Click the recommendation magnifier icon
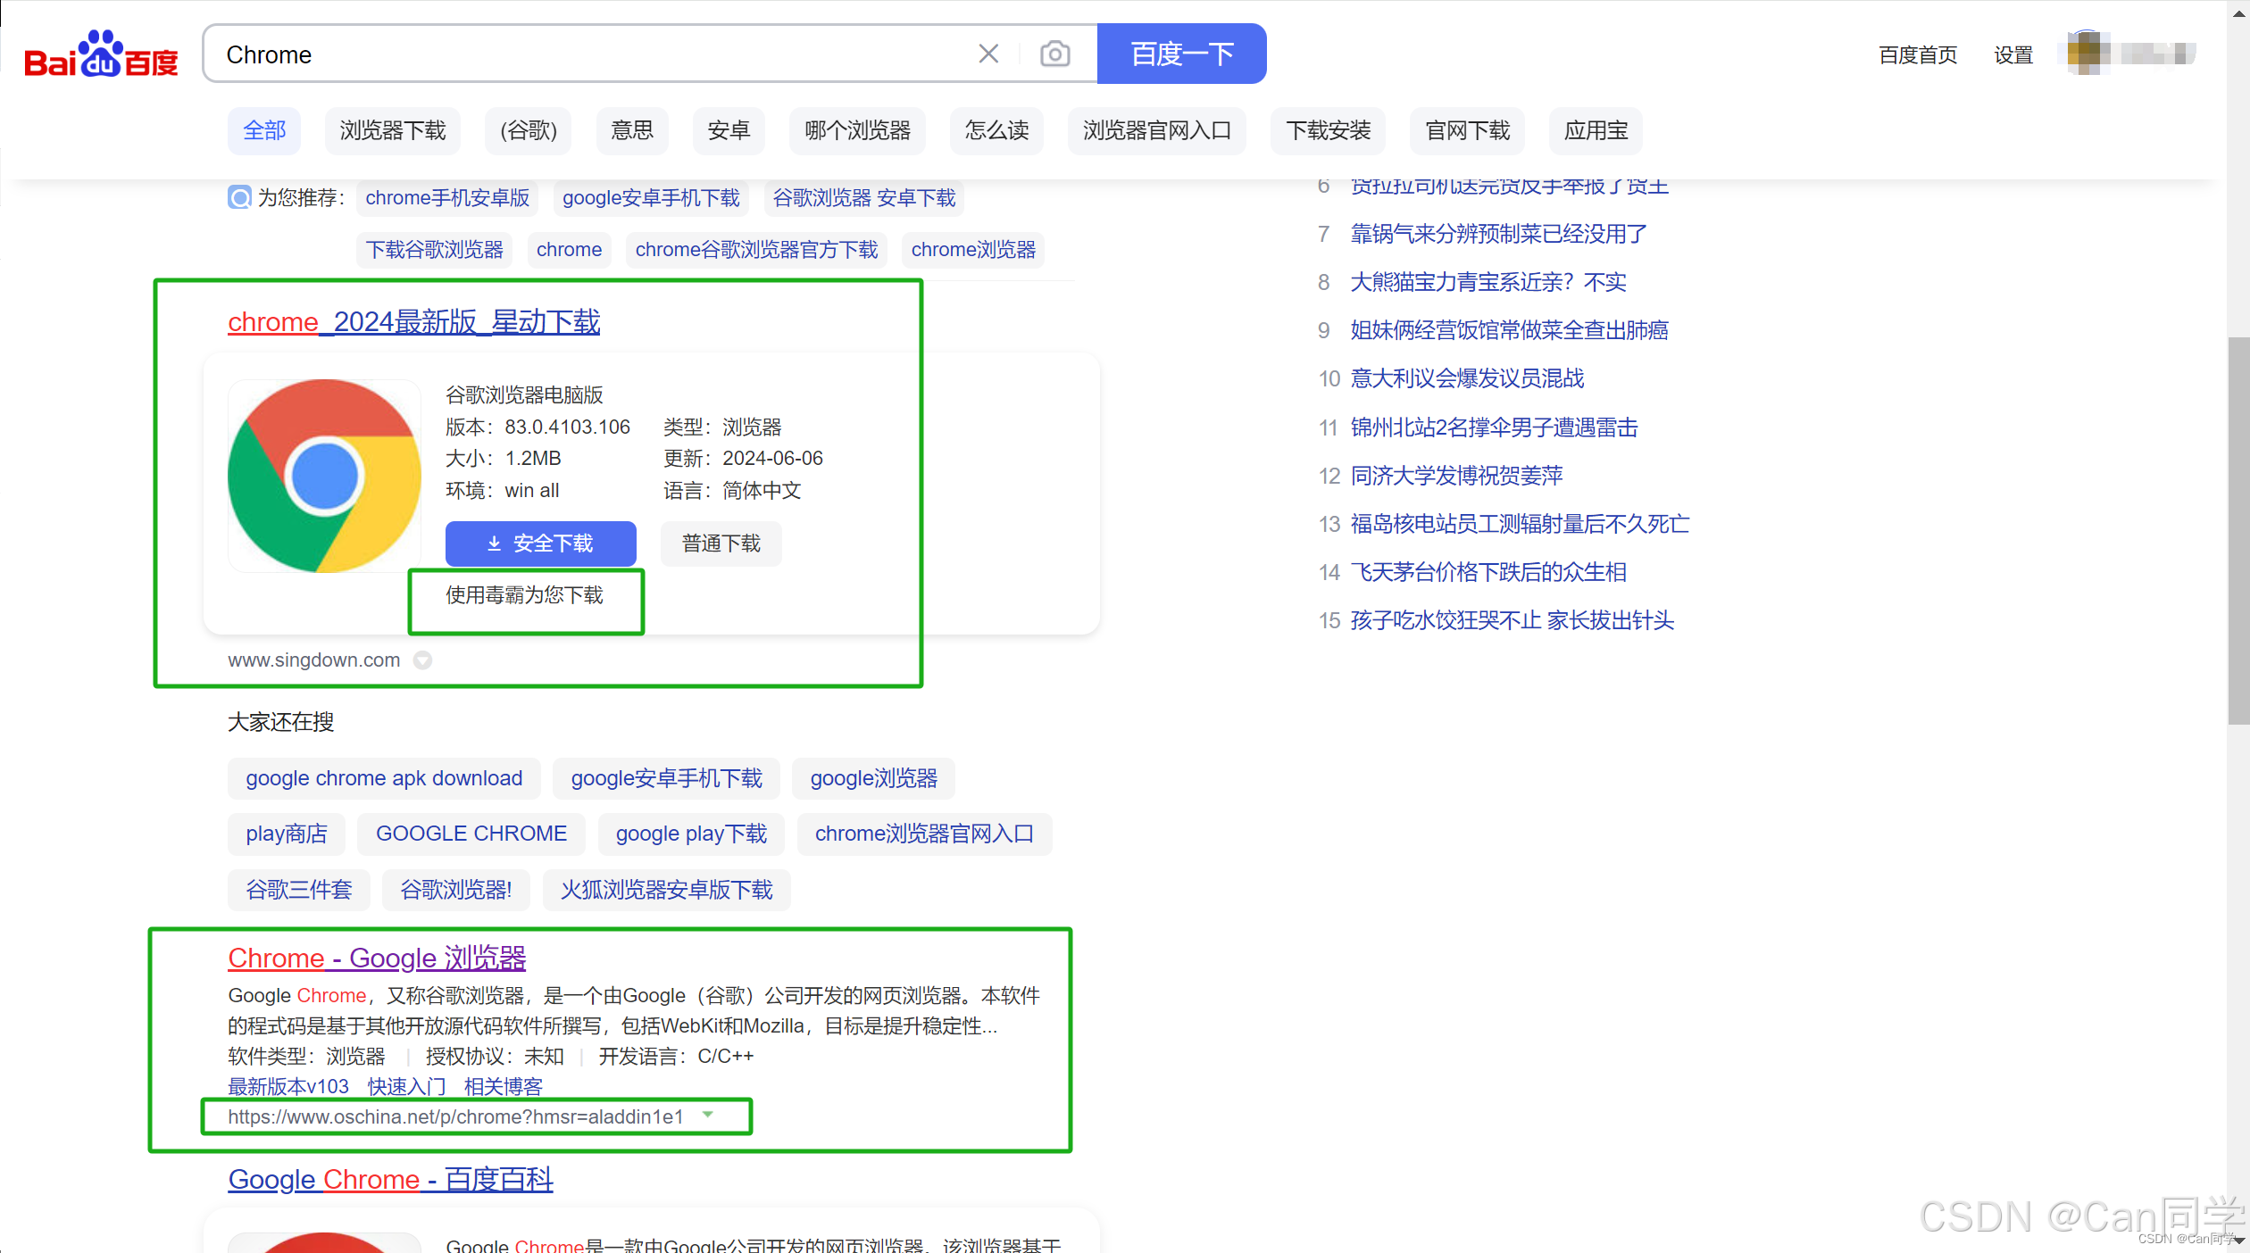2250x1253 pixels. [239, 197]
